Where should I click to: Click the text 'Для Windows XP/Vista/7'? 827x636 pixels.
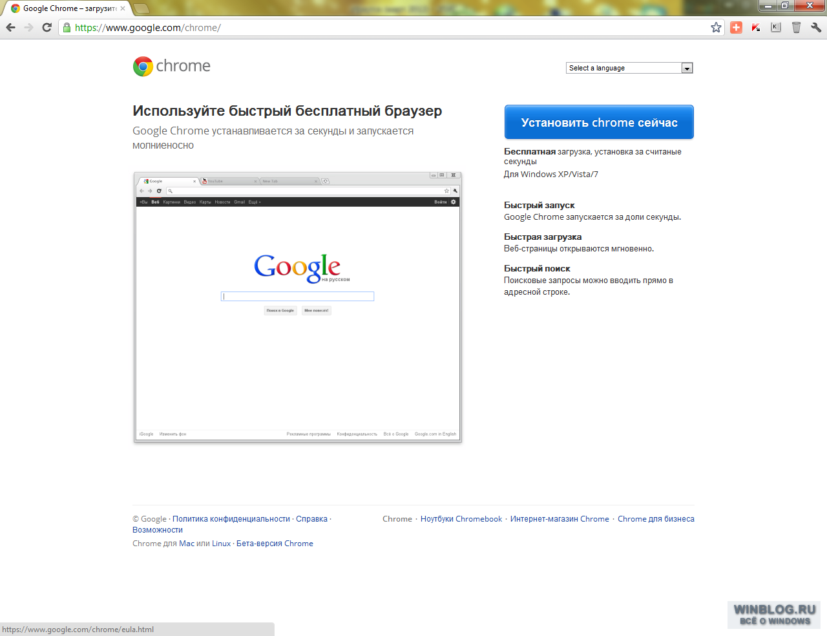551,175
